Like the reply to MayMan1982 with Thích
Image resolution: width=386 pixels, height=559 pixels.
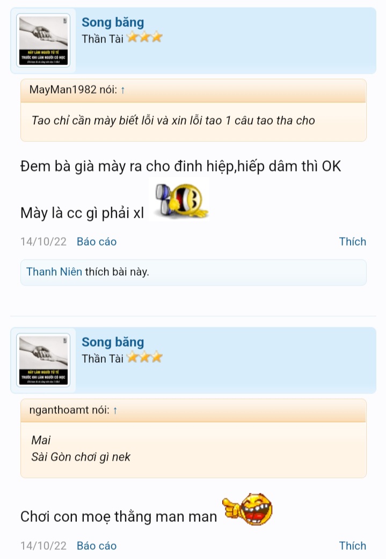point(352,242)
